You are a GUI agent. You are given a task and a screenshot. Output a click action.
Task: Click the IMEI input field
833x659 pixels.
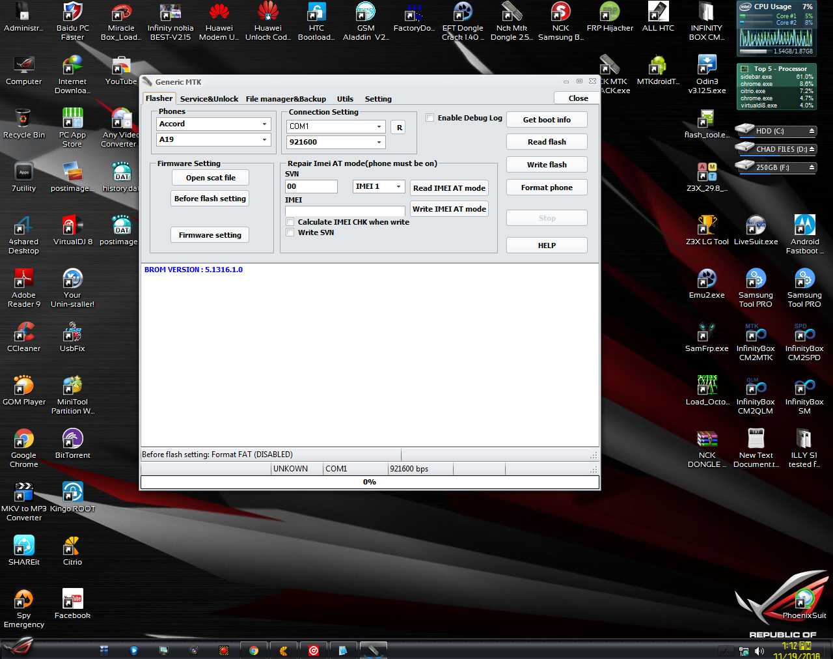[x=345, y=210]
